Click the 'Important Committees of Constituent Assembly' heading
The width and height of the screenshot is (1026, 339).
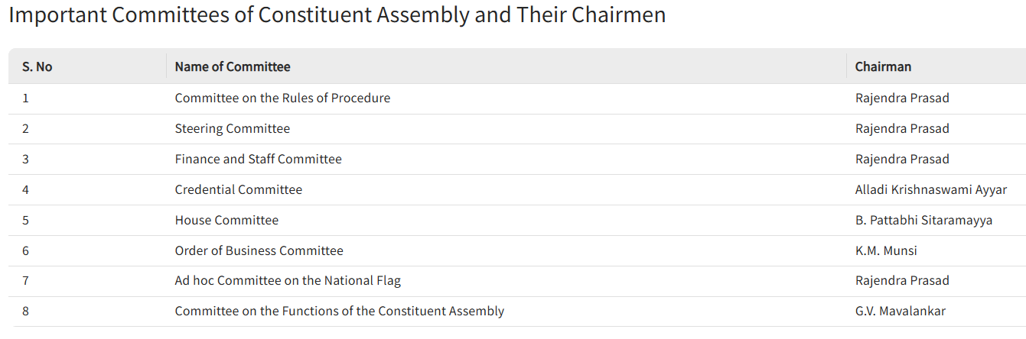tap(337, 15)
